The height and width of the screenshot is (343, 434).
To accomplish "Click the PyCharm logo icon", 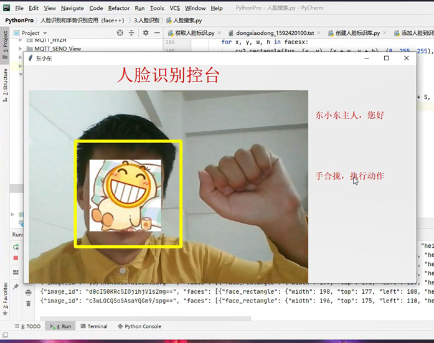I will [6, 8].
